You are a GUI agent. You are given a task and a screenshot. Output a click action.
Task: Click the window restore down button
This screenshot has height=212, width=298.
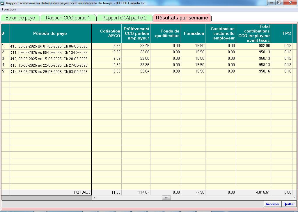tap(279, 3)
